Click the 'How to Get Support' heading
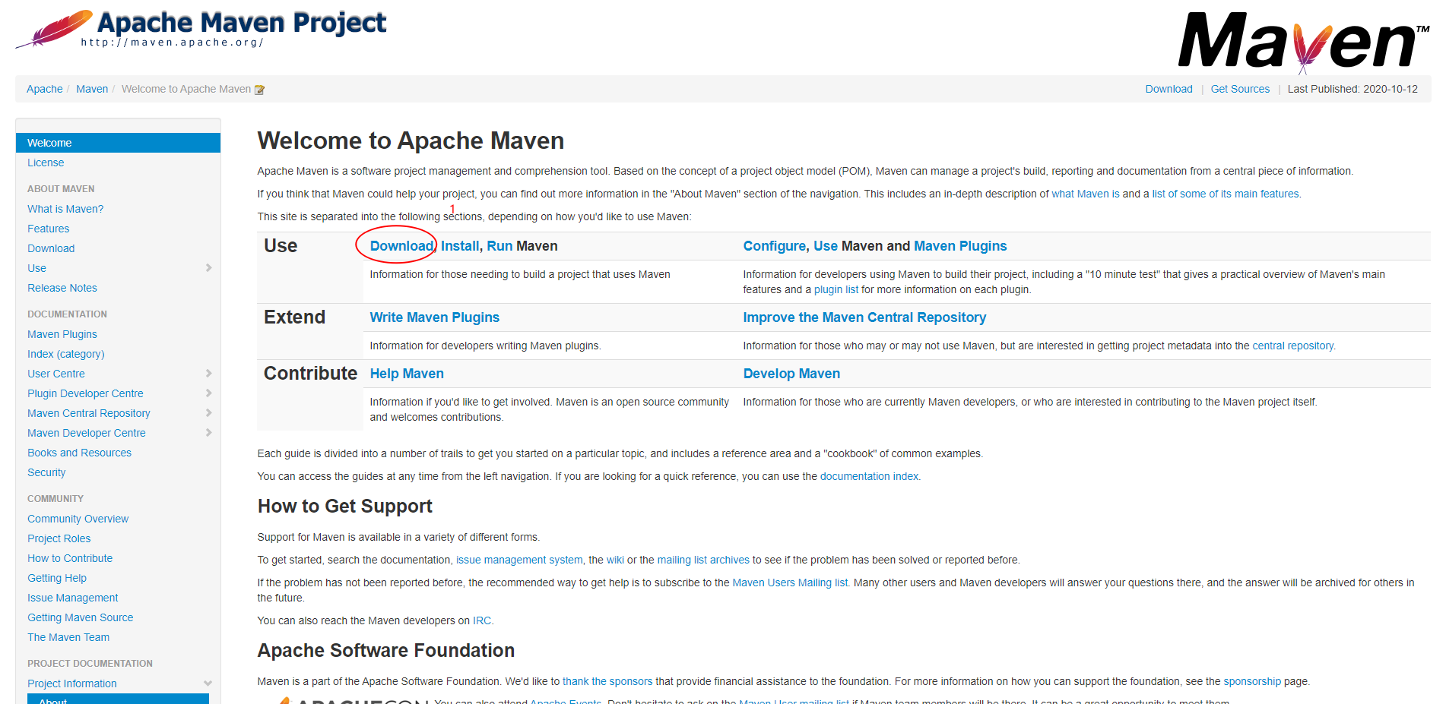Viewport: 1446px width, 704px height. [x=345, y=507]
